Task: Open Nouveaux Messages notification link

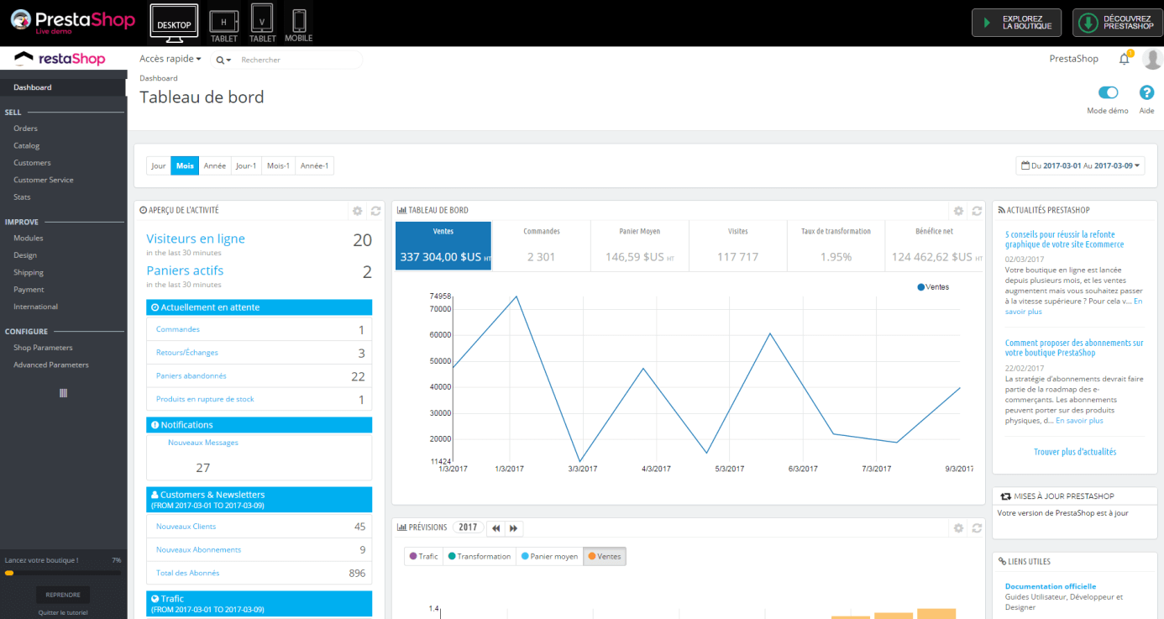Action: (x=203, y=443)
